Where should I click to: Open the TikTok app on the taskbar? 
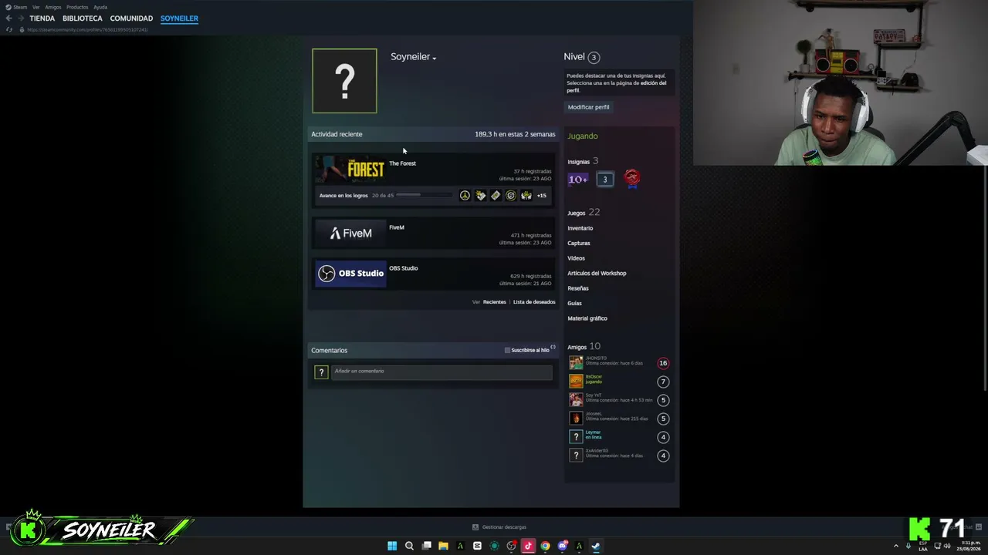tap(528, 546)
